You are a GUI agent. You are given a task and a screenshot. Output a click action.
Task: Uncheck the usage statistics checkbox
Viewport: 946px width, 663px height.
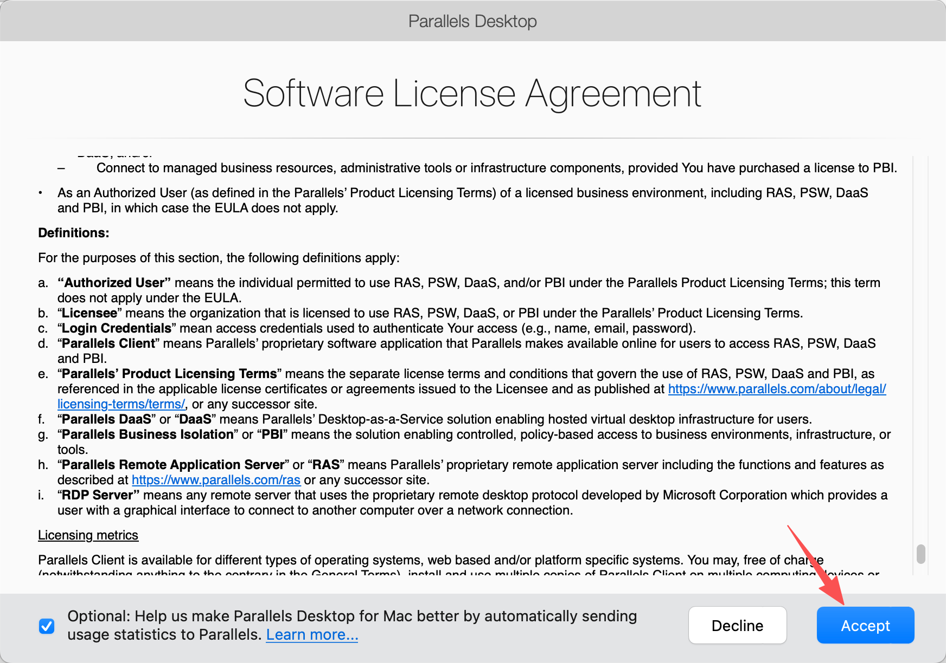(47, 626)
